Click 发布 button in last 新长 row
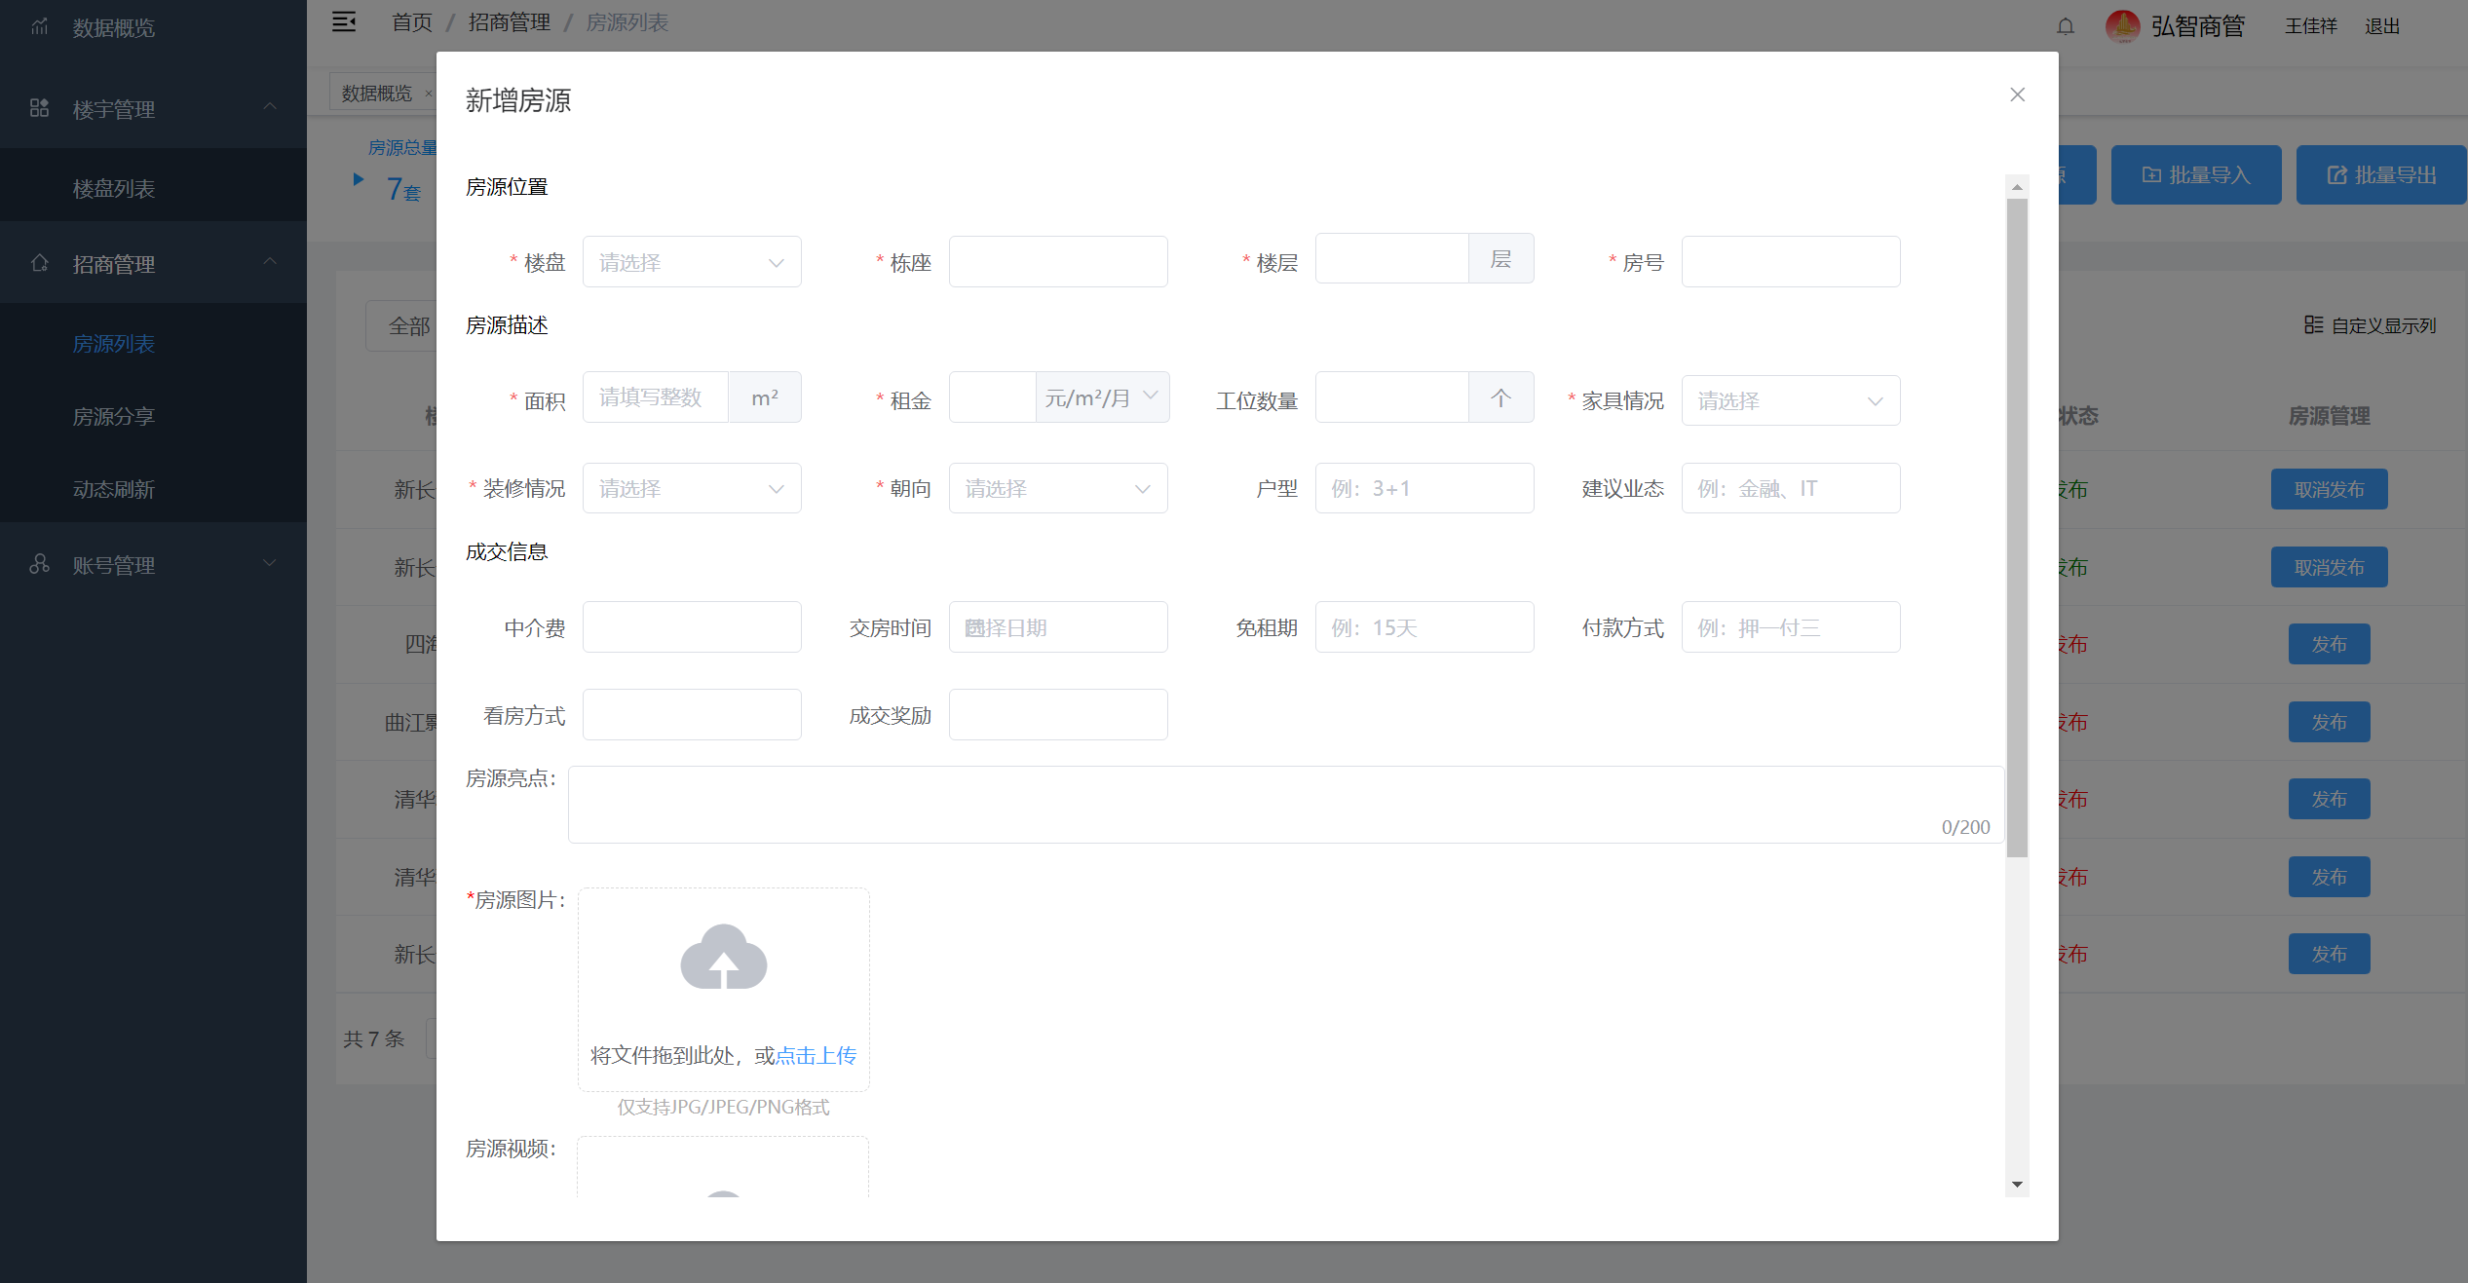Image resolution: width=2468 pixels, height=1283 pixels. point(2329,954)
